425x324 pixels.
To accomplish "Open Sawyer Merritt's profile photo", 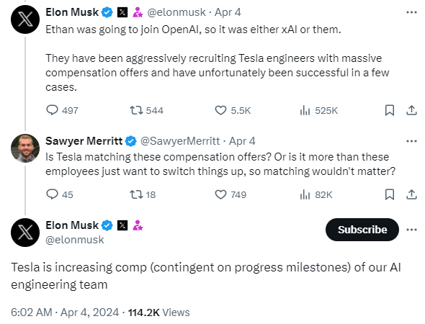I will tap(25, 148).
